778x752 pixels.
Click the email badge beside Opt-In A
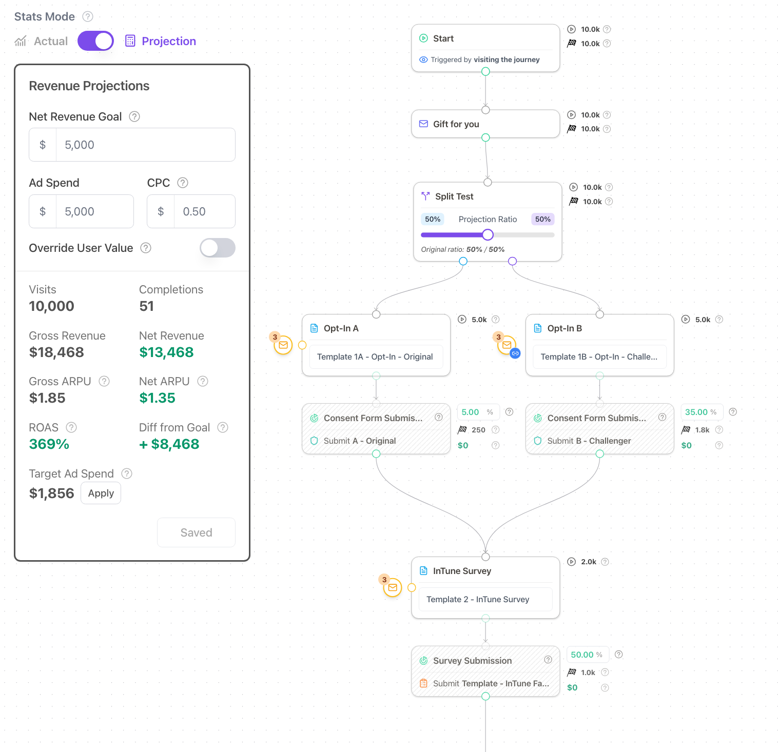tap(283, 345)
